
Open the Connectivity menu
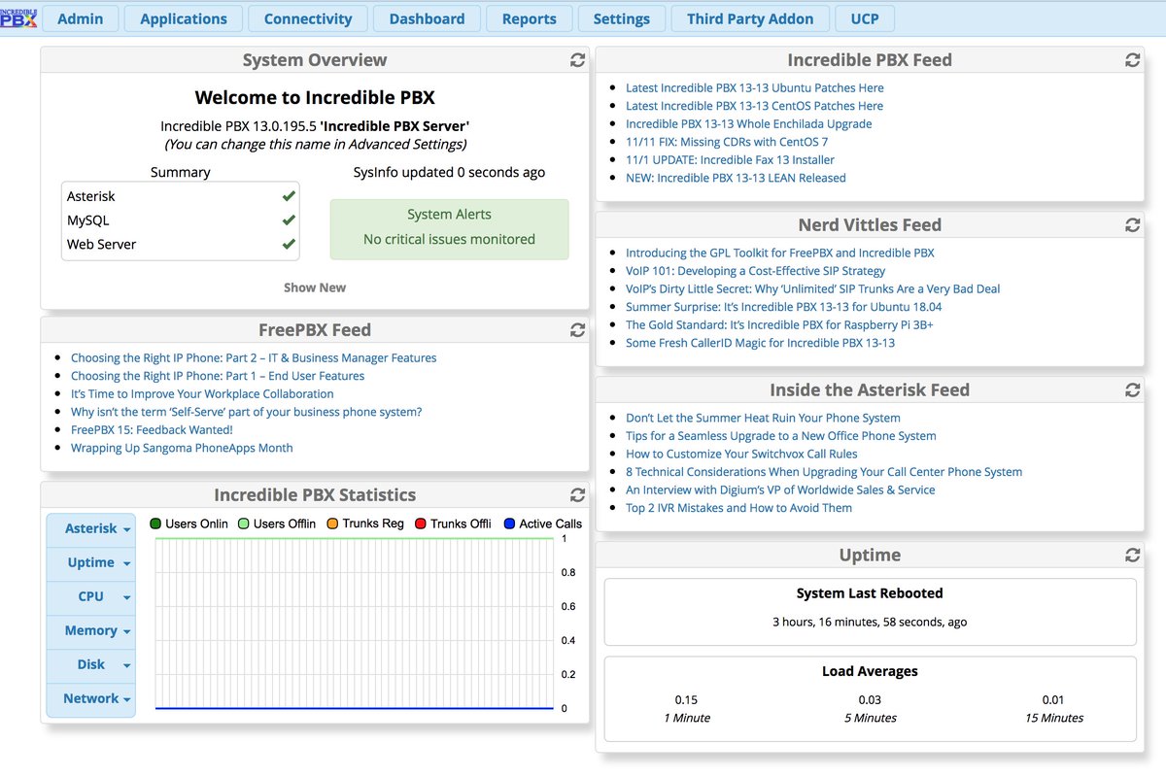[308, 18]
